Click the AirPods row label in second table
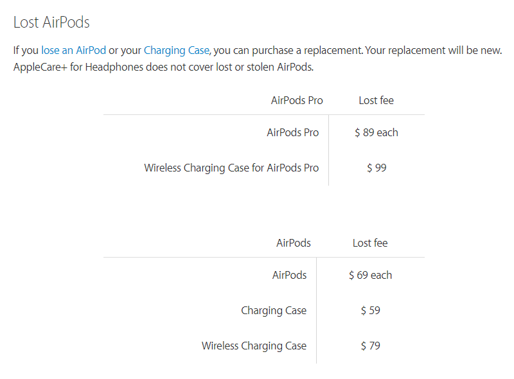This screenshot has height=379, width=514. click(289, 275)
